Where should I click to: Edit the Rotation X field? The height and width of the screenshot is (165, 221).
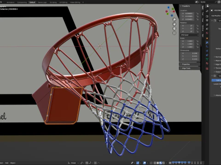(188, 26)
